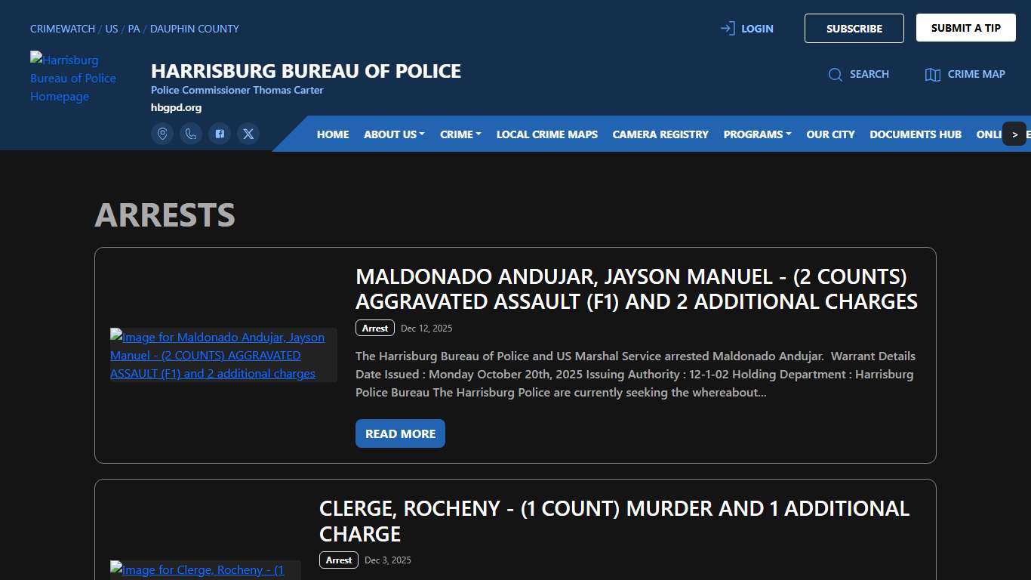Open the location pin icon
Screen dimensions: 1031x580
pyautogui.click(x=162, y=134)
